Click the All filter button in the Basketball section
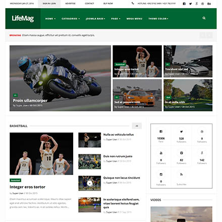Screen dimensions: 222x222 [x=137, y=126]
